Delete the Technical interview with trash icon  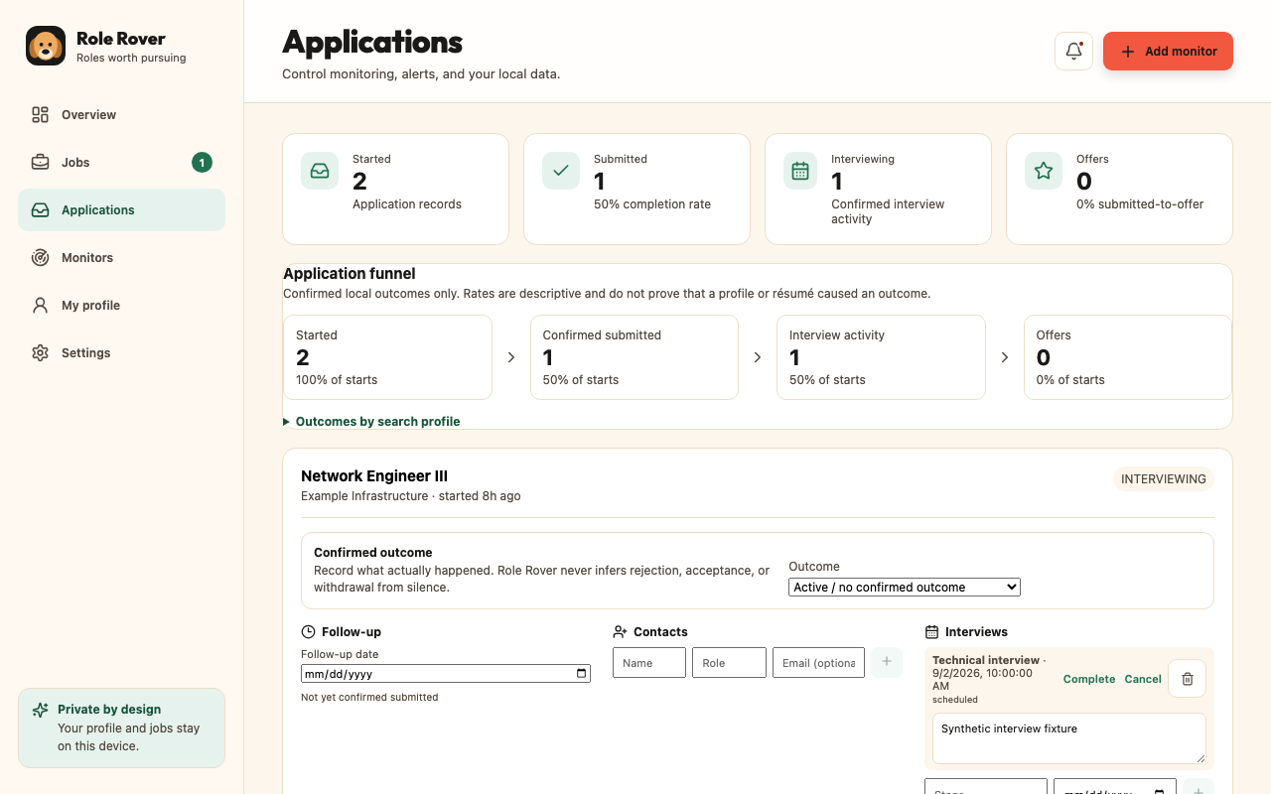1187,679
